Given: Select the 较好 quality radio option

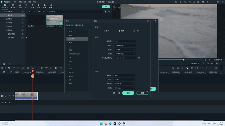Looking at the screenshot, I should tap(119, 31).
